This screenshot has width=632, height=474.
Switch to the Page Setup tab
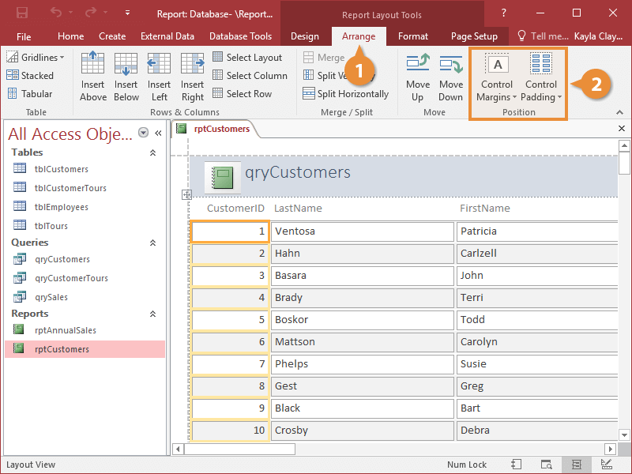point(474,36)
